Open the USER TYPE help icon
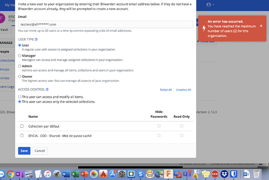The width and height of the screenshot is (269, 180). tap(36, 39)
